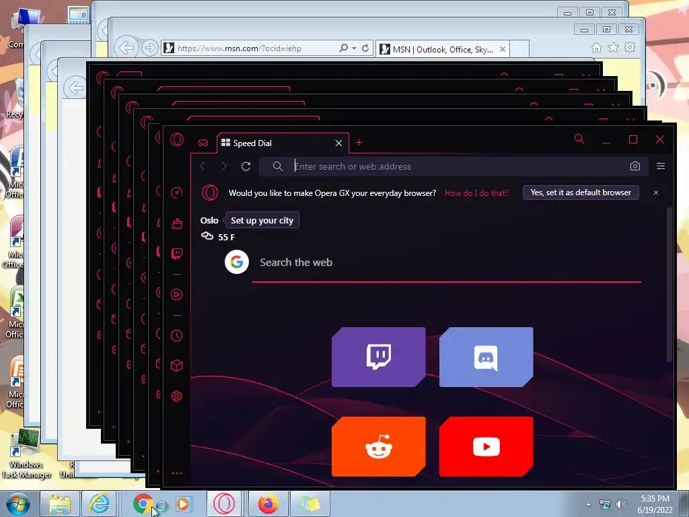Dismiss the default browser prompt
Viewport: 689px width, 517px height.
coord(655,193)
